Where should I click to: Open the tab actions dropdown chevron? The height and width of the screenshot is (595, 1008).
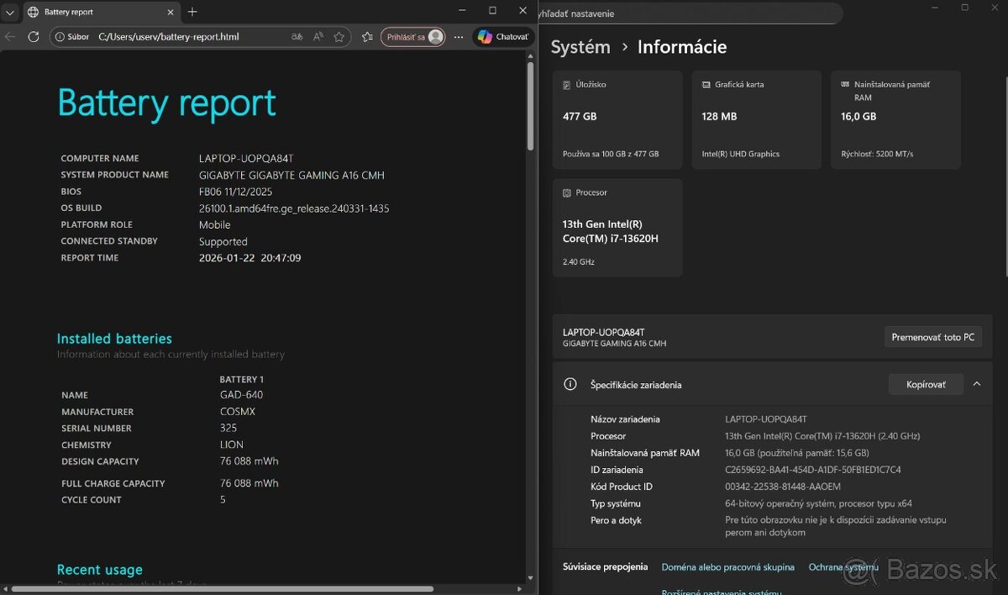click(x=10, y=12)
